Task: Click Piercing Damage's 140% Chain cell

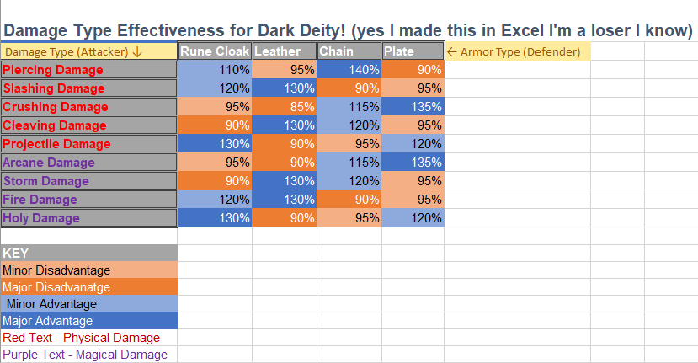Action: click(349, 70)
